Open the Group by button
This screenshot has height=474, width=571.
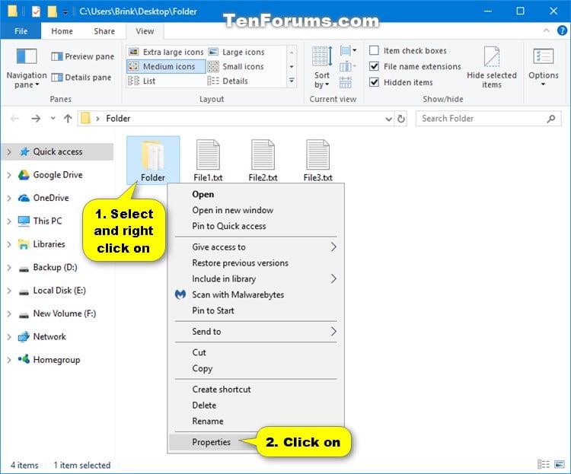coord(348,50)
